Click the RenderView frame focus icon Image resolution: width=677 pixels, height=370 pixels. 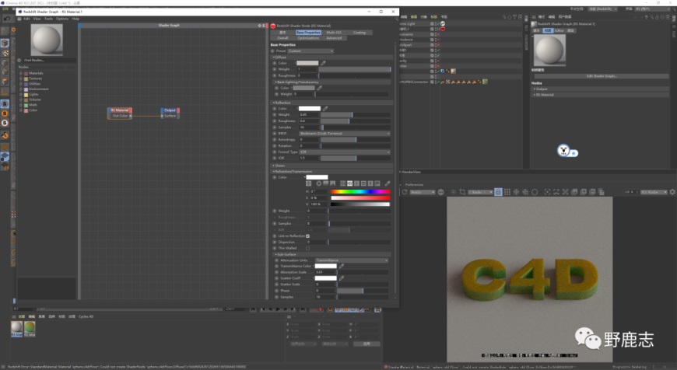point(547,192)
